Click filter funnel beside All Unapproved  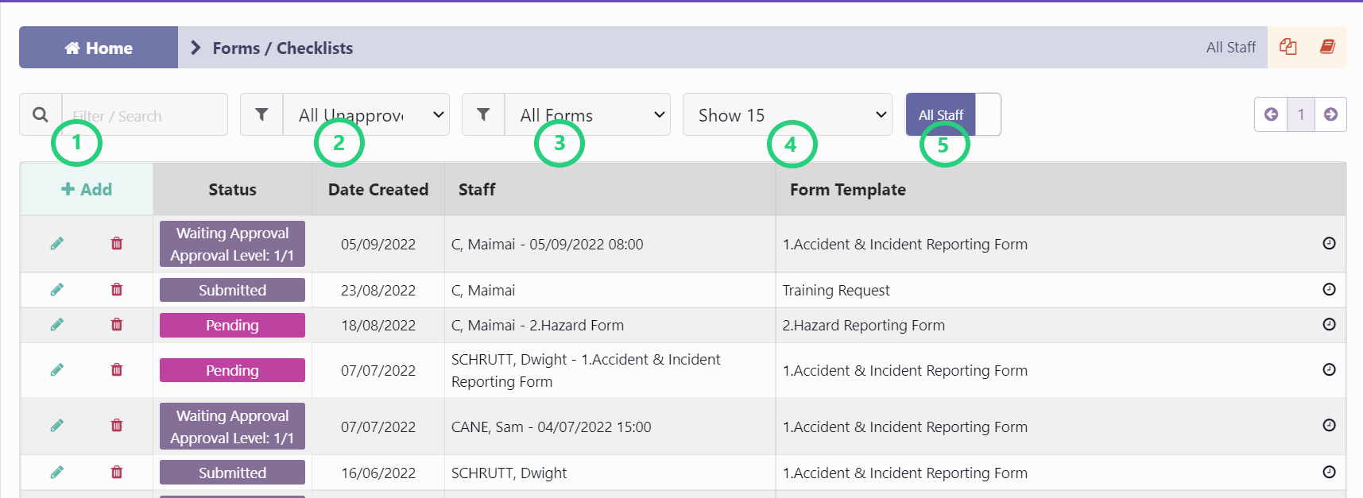(x=261, y=115)
